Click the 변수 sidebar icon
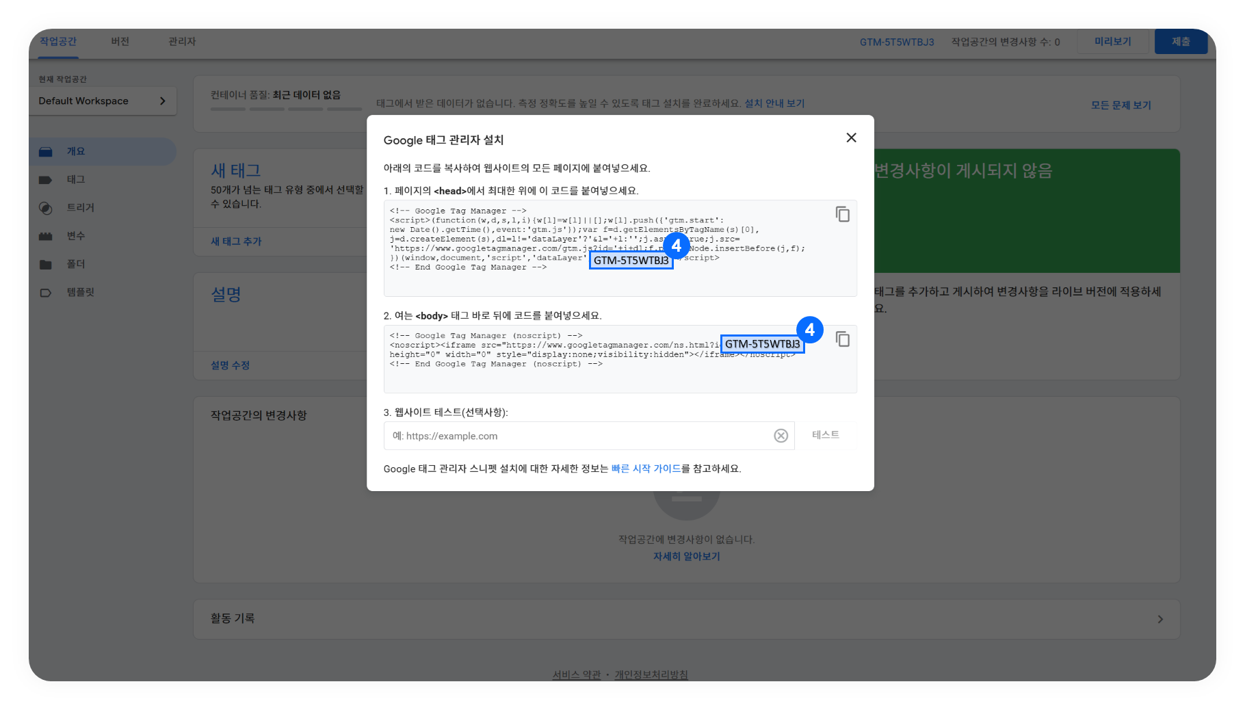 (x=46, y=236)
